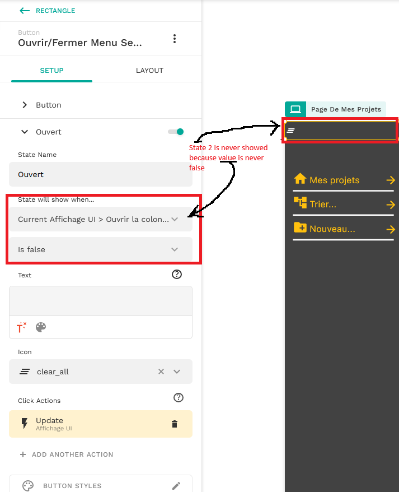Screen dimensions: 399x492
Task: Click the arrow next to Mes projets
Action: 391,180
